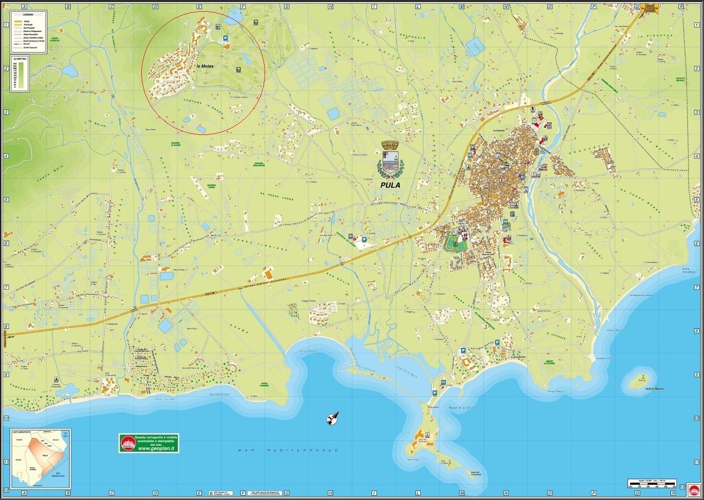
Task: Click the golf icon east of the Is Molas label
Action: (238, 69)
